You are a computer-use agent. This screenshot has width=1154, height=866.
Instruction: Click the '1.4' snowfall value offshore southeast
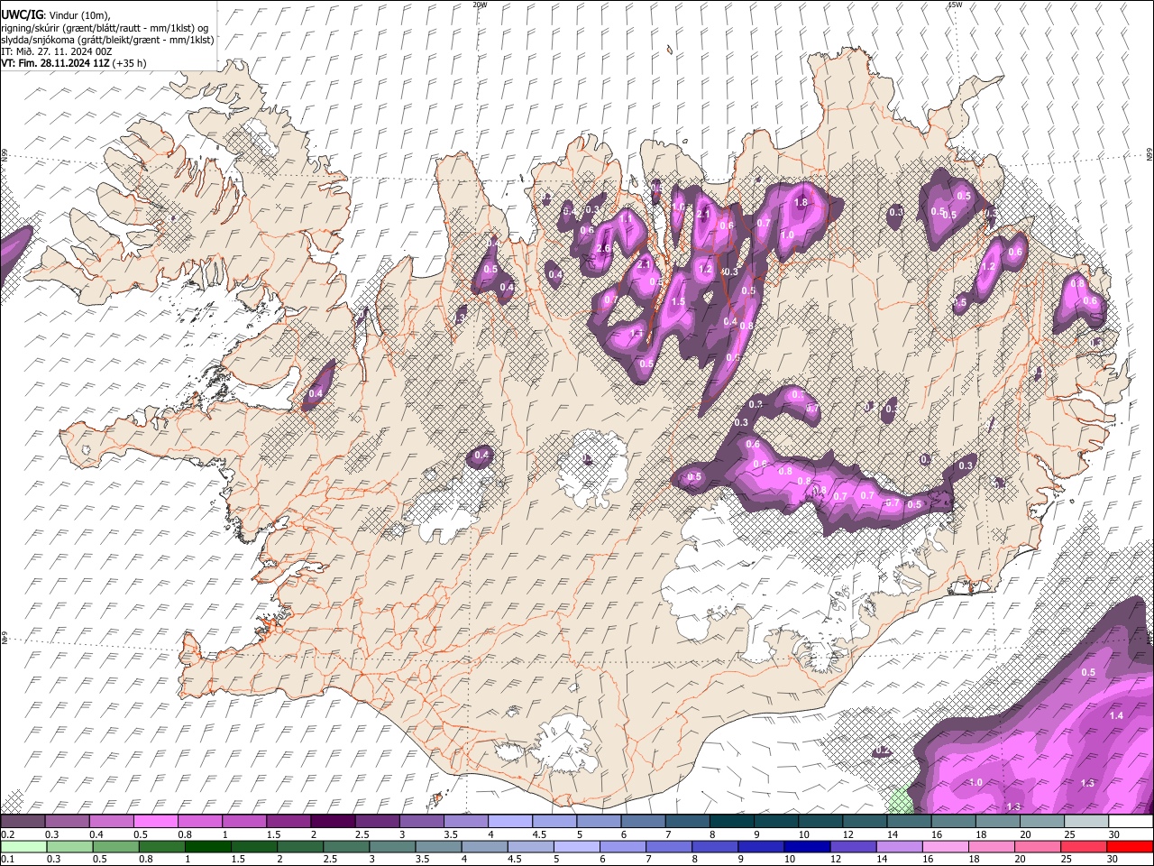click(1116, 715)
